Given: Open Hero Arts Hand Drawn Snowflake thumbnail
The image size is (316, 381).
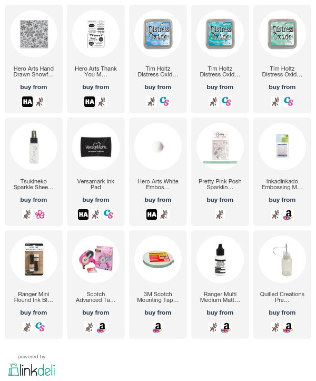Looking at the screenshot, I should (x=34, y=34).
